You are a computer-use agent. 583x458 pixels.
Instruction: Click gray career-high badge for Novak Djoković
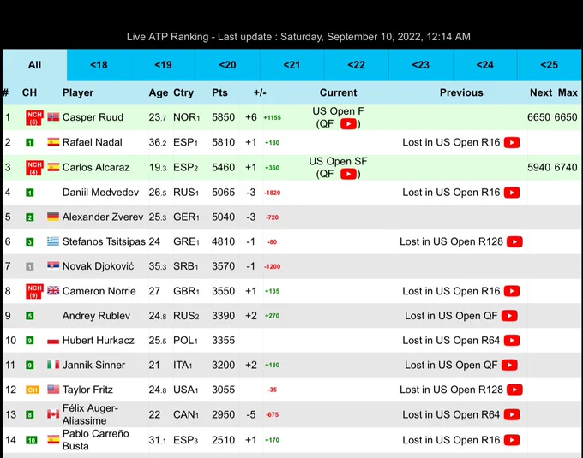click(30, 266)
